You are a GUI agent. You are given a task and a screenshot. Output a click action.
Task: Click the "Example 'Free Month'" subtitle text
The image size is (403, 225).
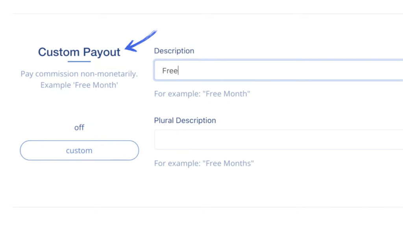(79, 85)
